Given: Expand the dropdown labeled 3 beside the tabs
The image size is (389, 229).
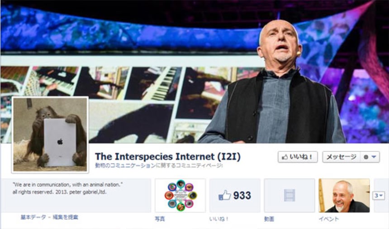Looking at the screenshot, I should coord(379,196).
